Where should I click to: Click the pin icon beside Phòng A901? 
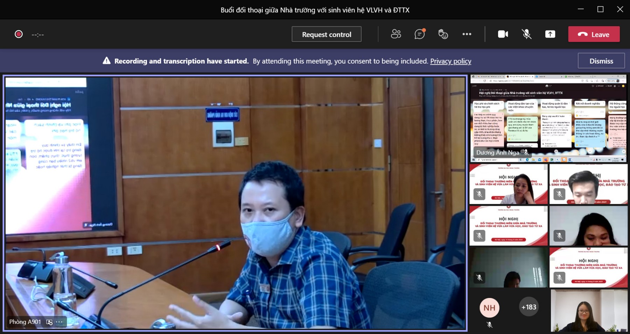coord(49,322)
